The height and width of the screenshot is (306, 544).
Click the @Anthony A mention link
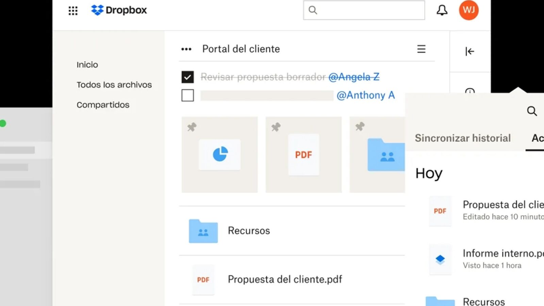point(365,95)
